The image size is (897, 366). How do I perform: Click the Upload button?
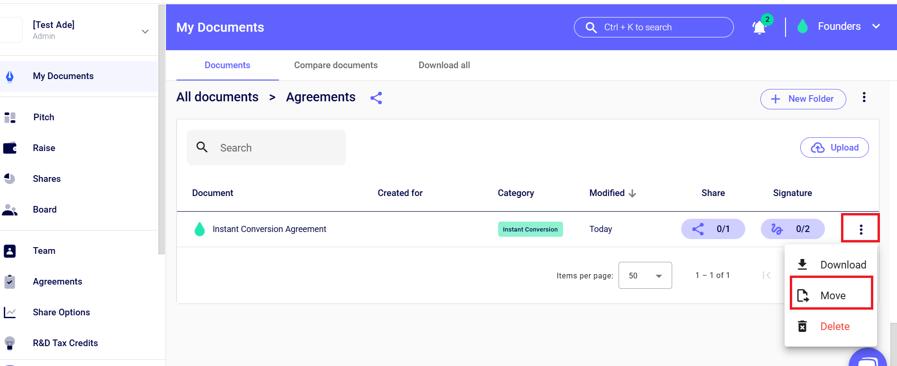point(834,148)
